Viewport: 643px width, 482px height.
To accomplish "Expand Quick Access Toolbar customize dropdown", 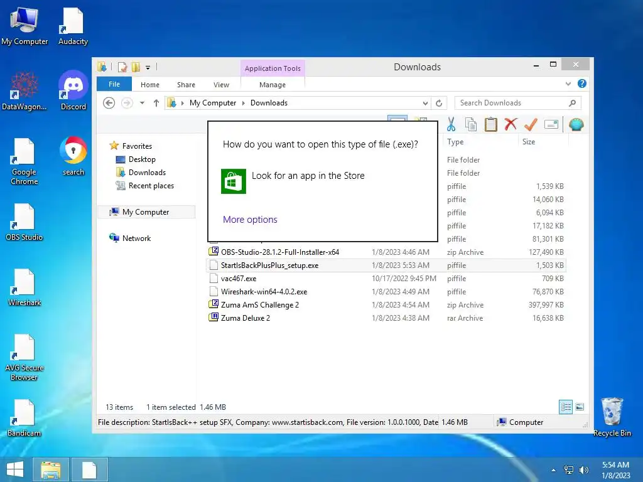I will click(148, 67).
